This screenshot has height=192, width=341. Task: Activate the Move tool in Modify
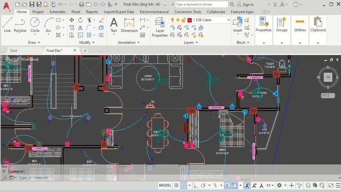[71, 20]
